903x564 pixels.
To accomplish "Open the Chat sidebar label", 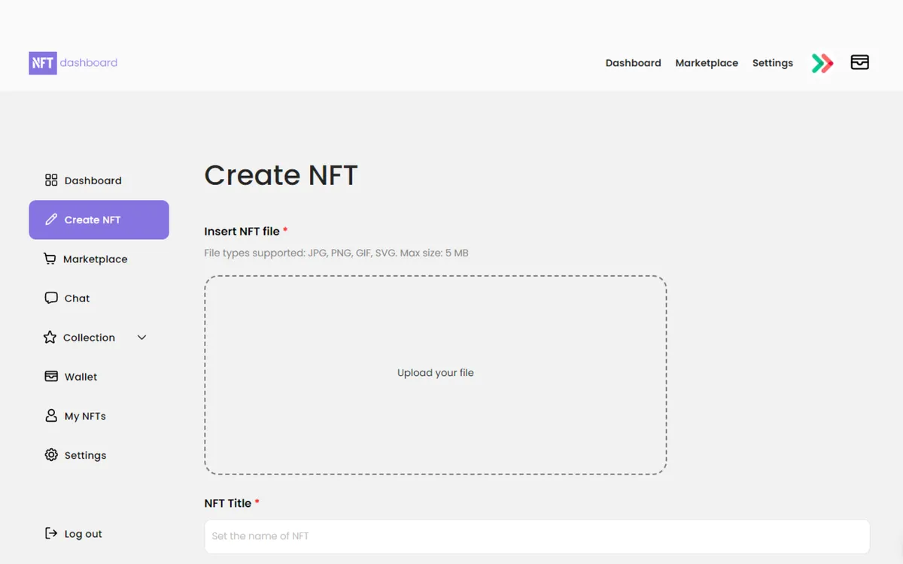I will (x=77, y=299).
